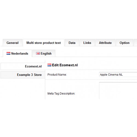Click the Meta Tag Description label

click(x=61, y=93)
